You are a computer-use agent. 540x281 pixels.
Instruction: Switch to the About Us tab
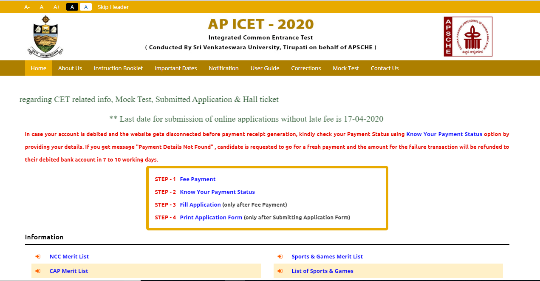(x=70, y=68)
